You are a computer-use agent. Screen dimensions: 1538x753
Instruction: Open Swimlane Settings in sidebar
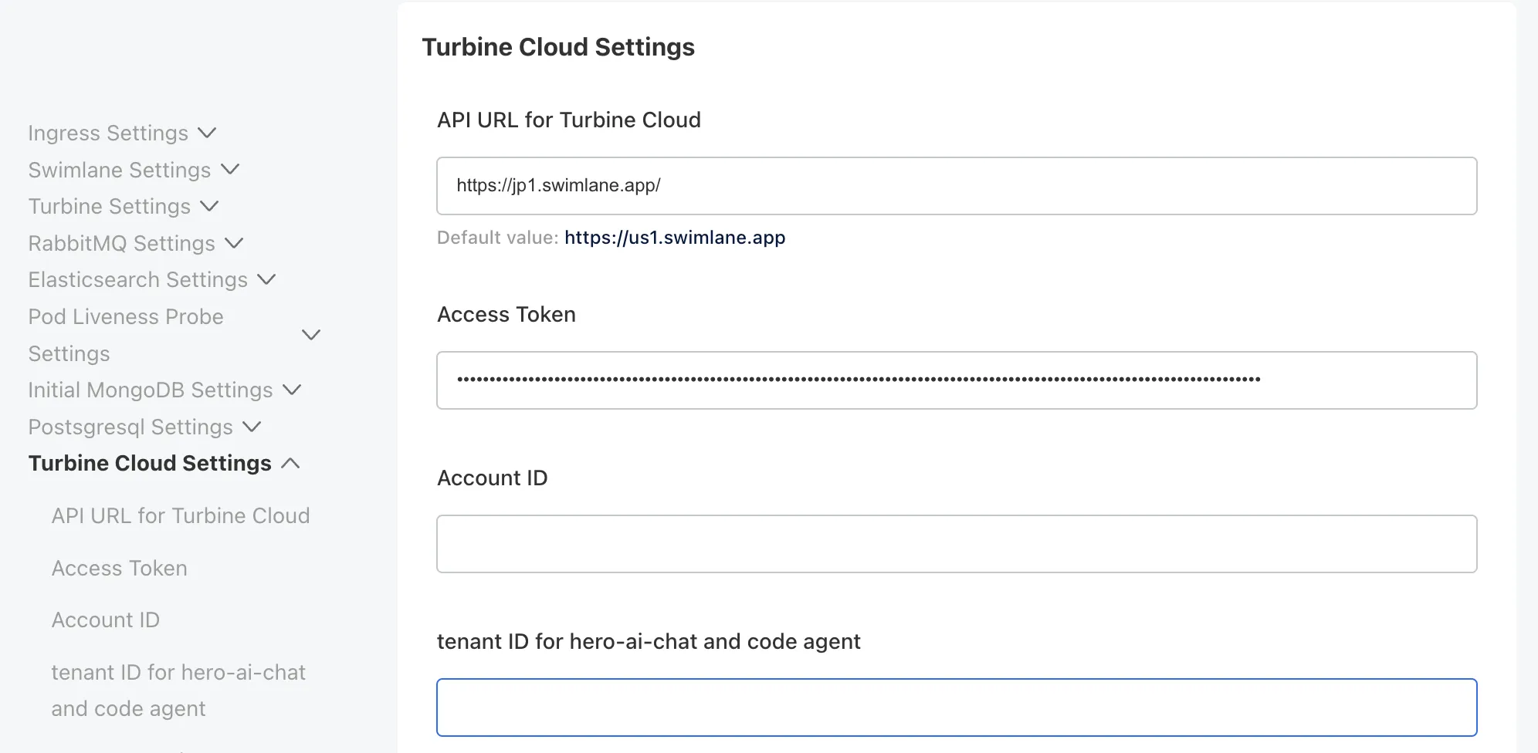click(120, 170)
